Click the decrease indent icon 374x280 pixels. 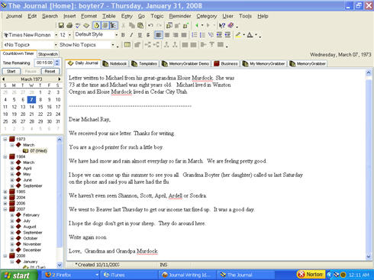[219, 35]
